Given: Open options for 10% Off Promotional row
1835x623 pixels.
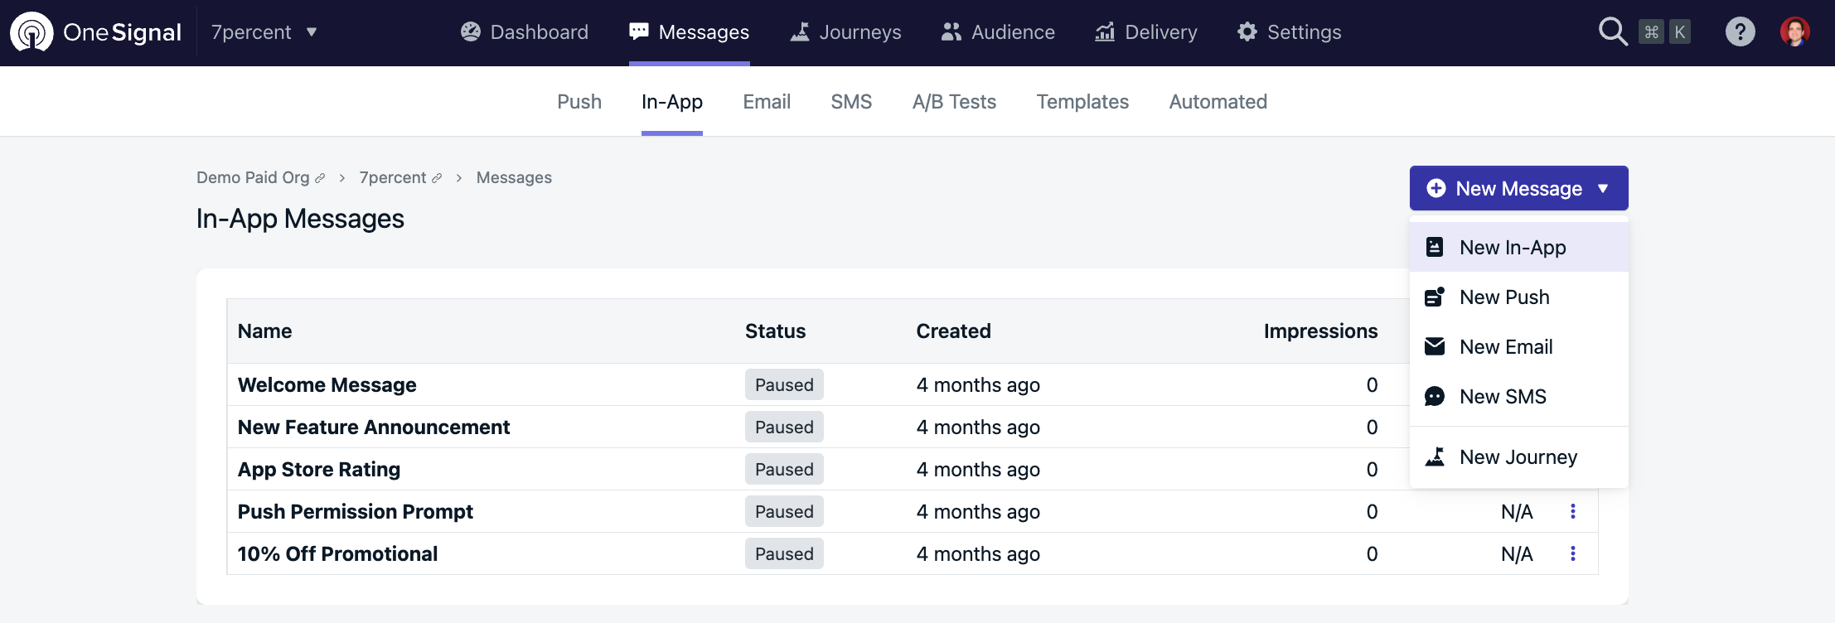Looking at the screenshot, I should (x=1572, y=554).
